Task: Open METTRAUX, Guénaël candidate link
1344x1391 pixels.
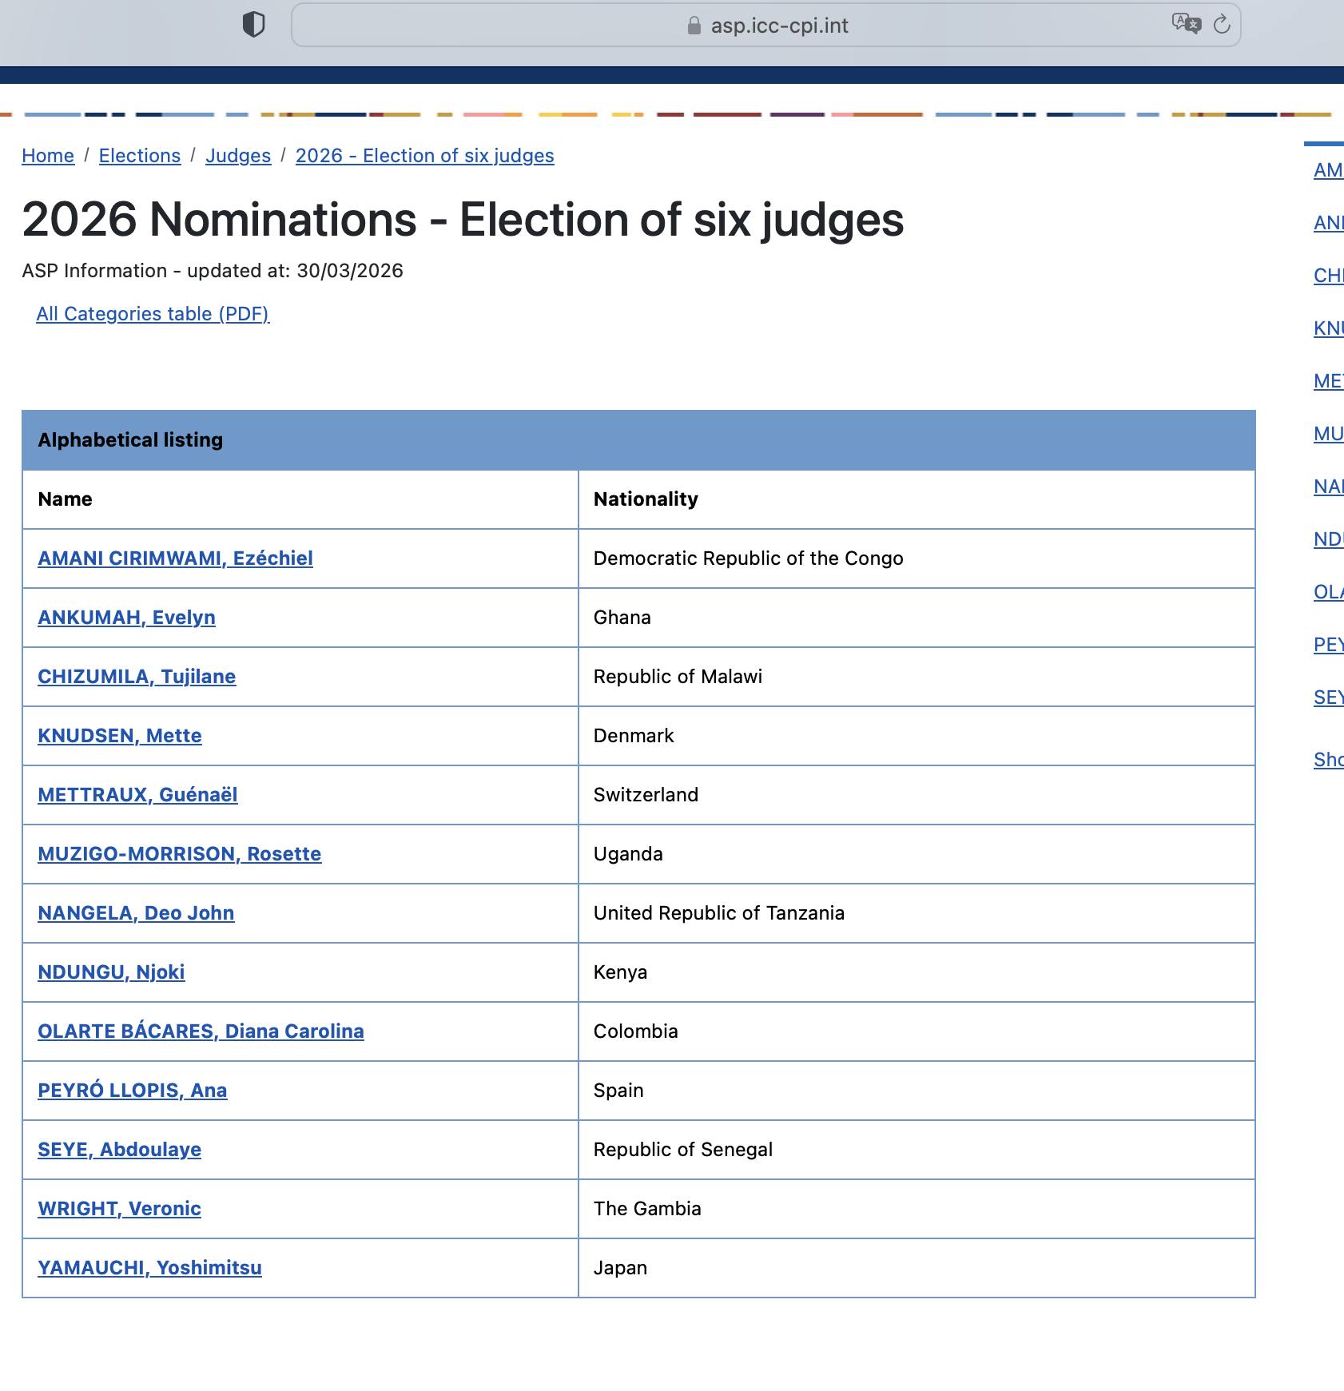Action: (x=137, y=795)
